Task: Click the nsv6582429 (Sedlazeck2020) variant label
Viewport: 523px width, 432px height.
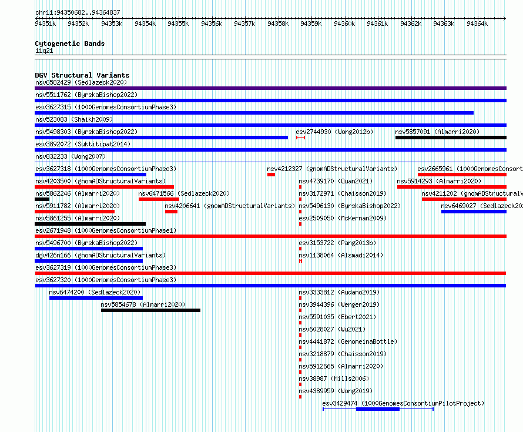Action: 81,82
